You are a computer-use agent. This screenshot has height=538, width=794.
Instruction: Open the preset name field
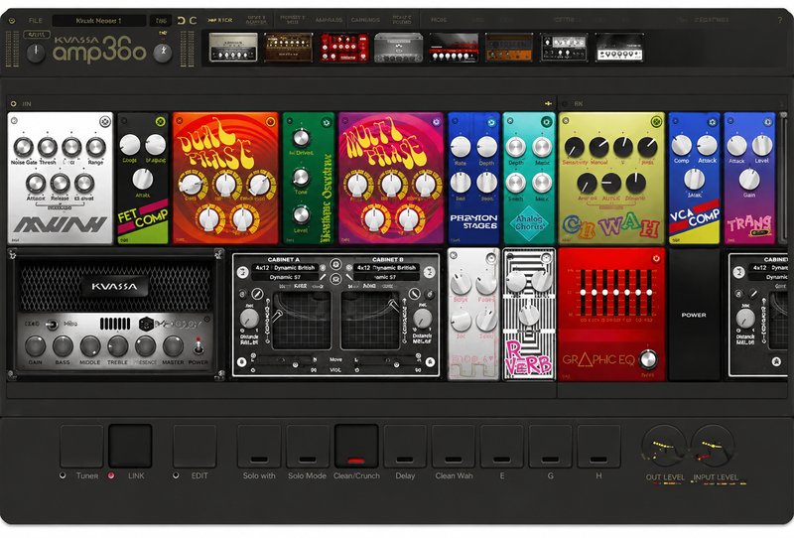tap(98, 21)
